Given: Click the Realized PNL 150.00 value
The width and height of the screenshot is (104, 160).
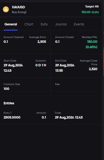Looking at the screenshot, I should coord(92,42).
